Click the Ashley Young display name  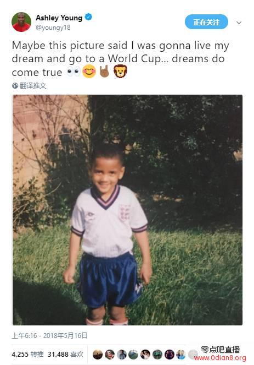pos(59,18)
